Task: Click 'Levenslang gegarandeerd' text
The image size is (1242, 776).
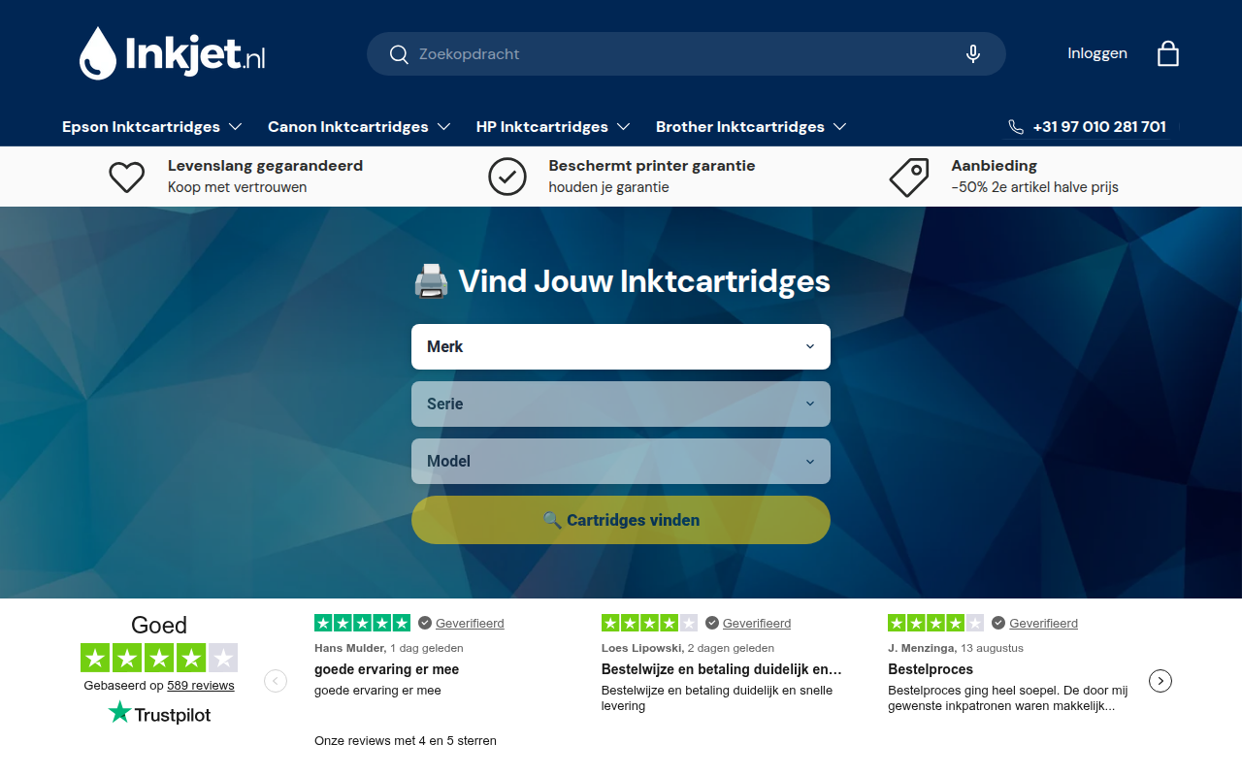Action: tap(265, 166)
